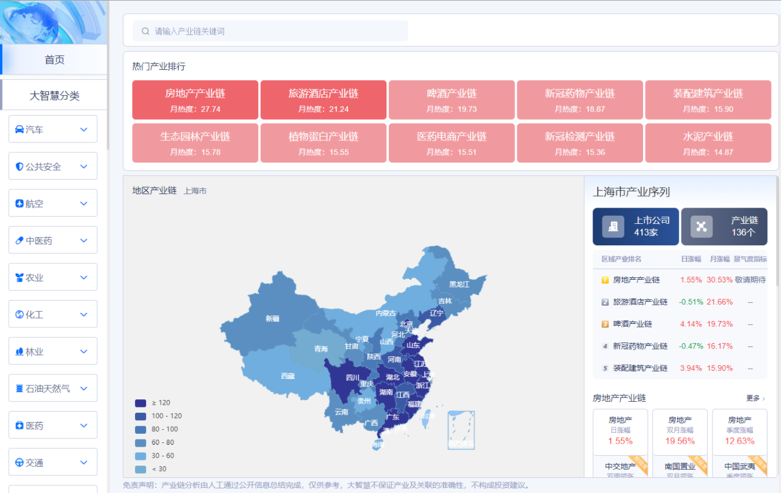The image size is (781, 493).
Task: Expand the 交通 category chevron
Action: tap(84, 463)
